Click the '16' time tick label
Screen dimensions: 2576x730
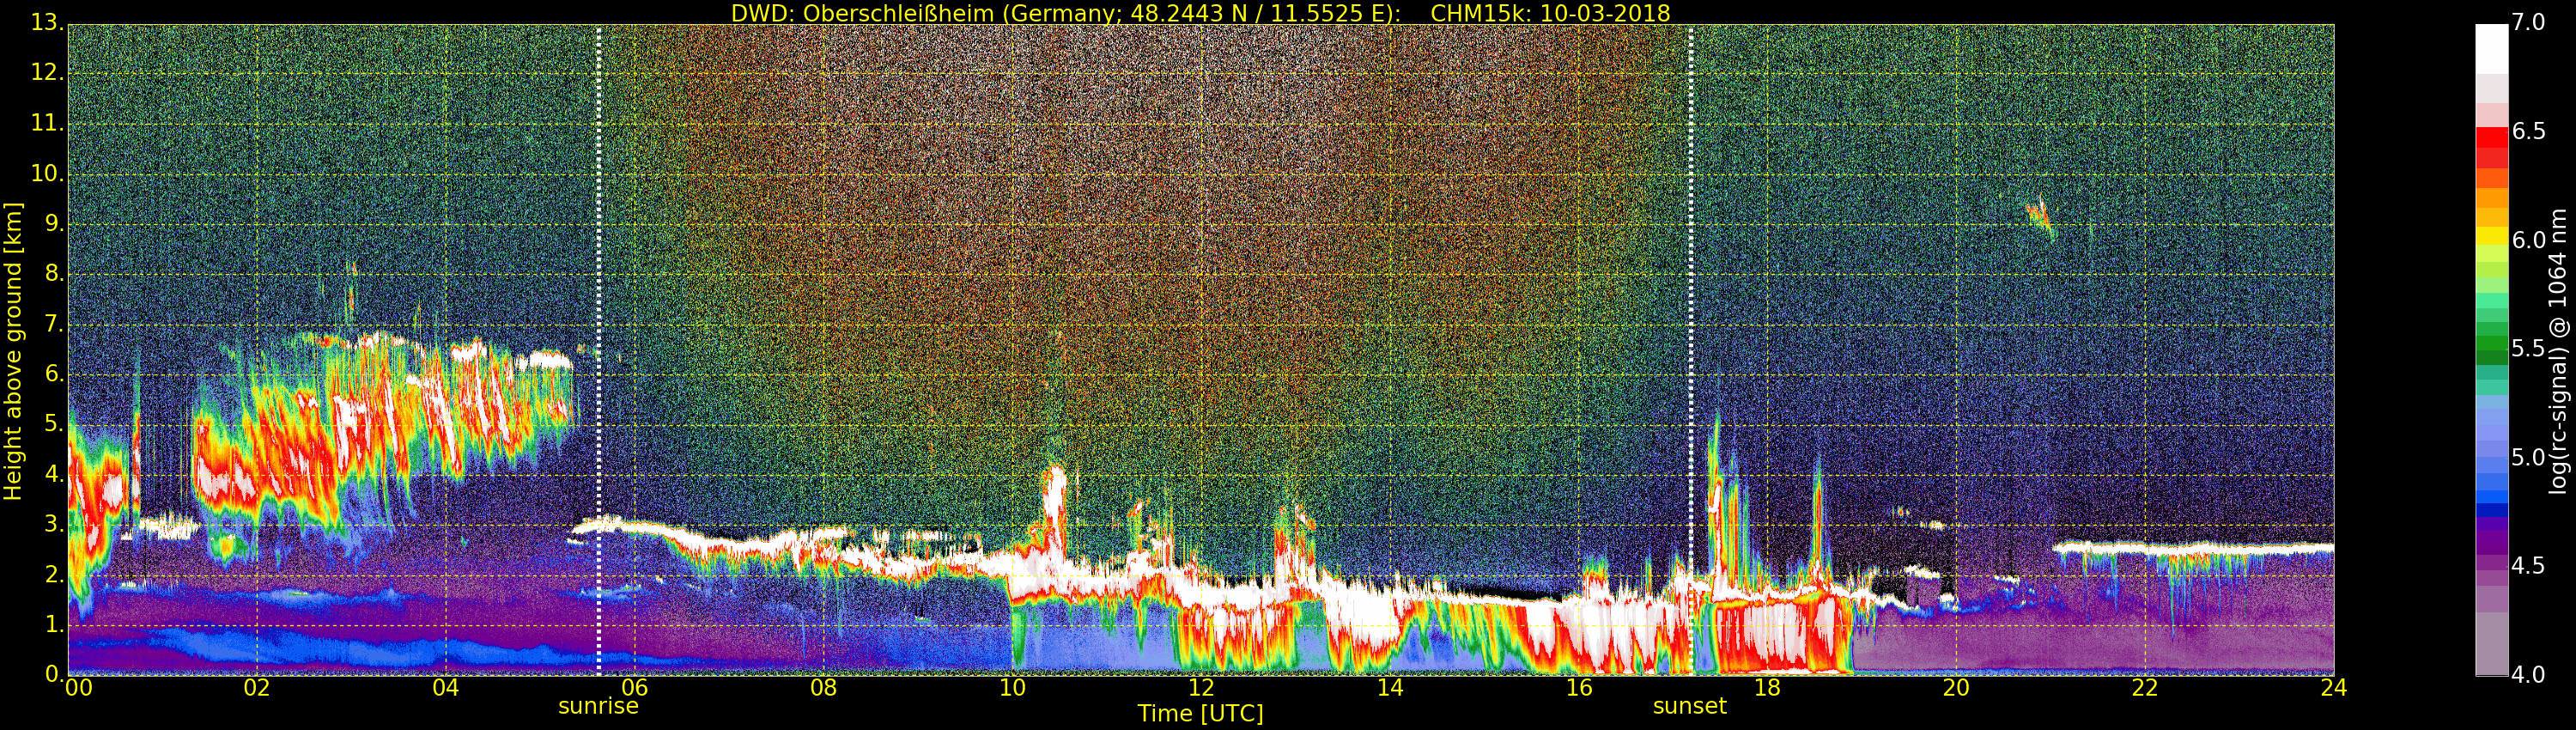1579,688
